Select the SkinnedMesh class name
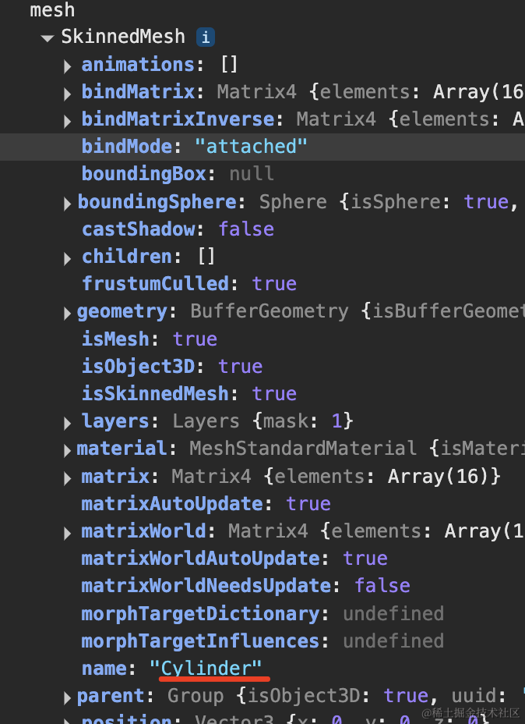 123,37
